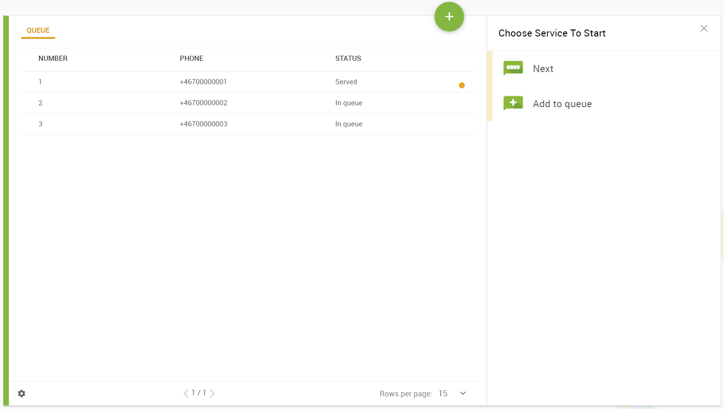Choose the Add to queue label
Viewport: 724px width, 409px height.
click(x=562, y=104)
